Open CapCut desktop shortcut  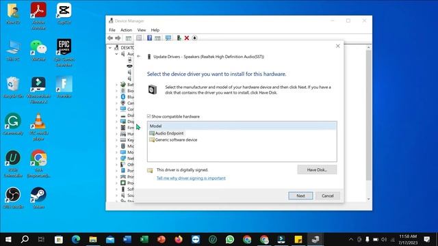click(x=64, y=14)
